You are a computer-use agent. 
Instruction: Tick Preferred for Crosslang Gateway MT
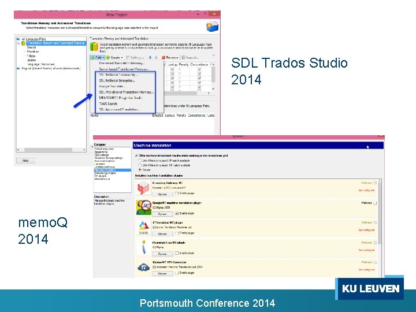(x=375, y=183)
